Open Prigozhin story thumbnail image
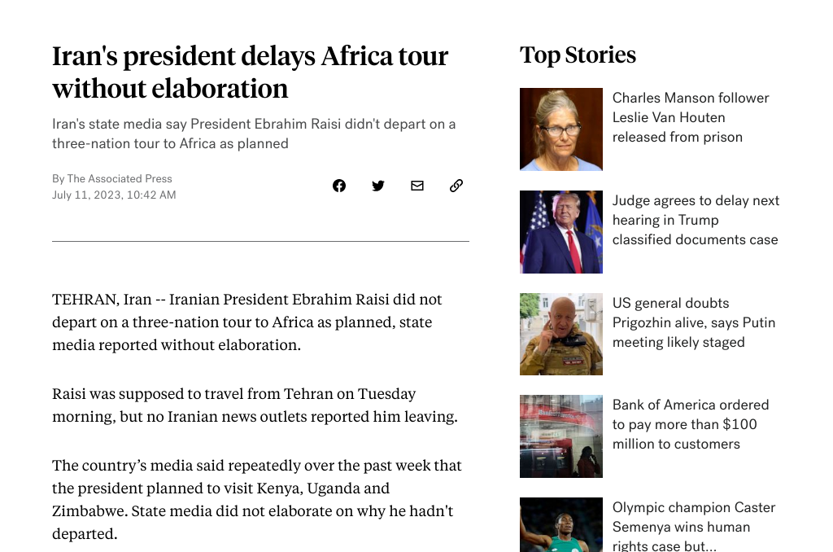The height and width of the screenshot is (552, 833). 561,334
